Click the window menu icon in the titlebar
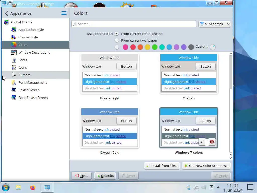Image resolution: width=257 pixels, height=193 pixels. (4, 3)
